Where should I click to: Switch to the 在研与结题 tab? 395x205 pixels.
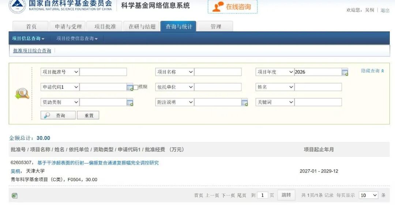click(142, 26)
